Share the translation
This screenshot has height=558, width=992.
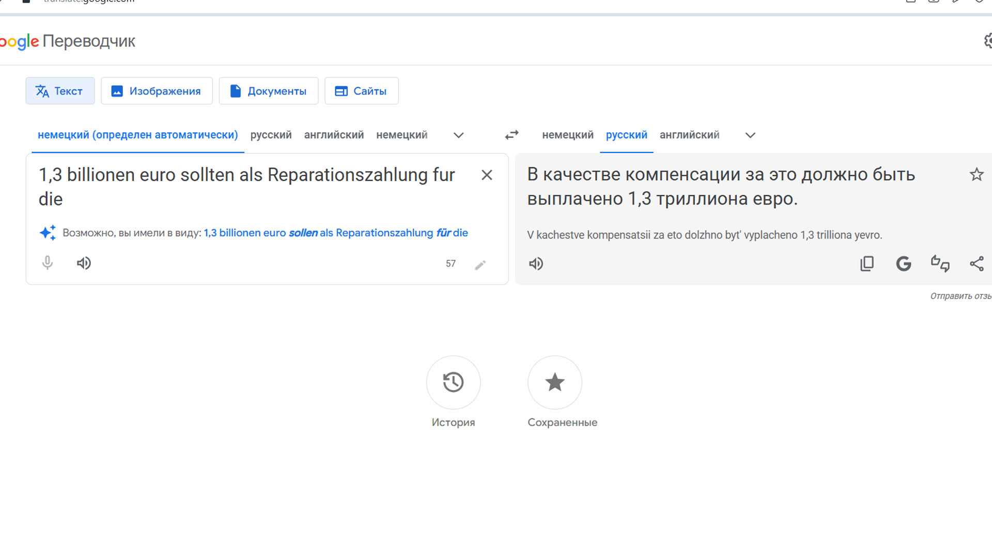tap(977, 263)
